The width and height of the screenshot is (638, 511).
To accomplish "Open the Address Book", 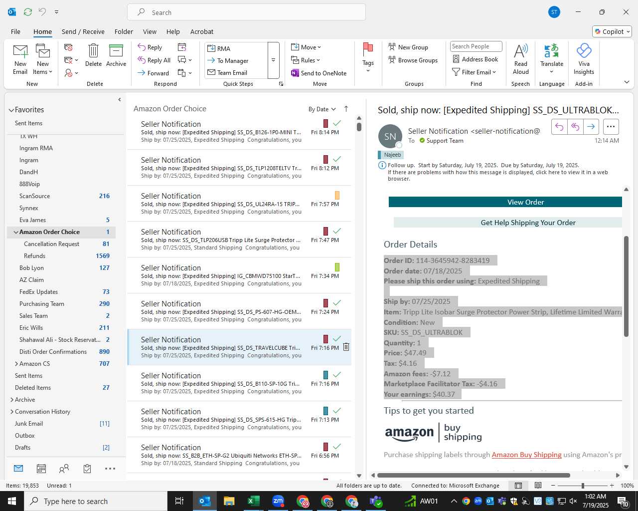I will [475, 59].
